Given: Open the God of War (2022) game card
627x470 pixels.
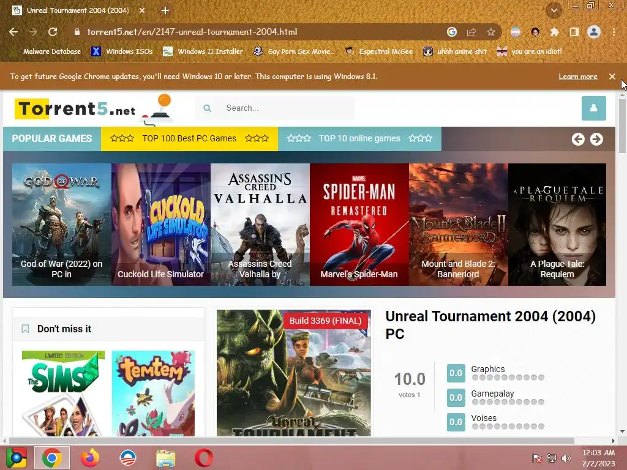Looking at the screenshot, I should tap(62, 224).
